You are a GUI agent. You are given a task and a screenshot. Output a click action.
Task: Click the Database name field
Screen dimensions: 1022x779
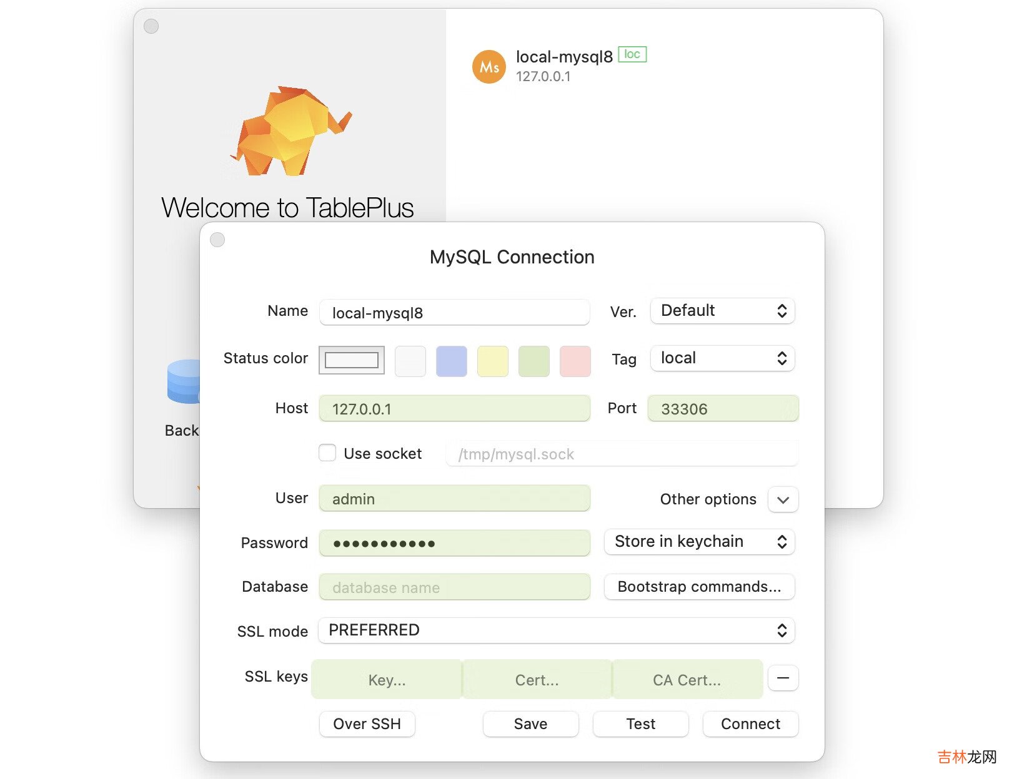454,587
